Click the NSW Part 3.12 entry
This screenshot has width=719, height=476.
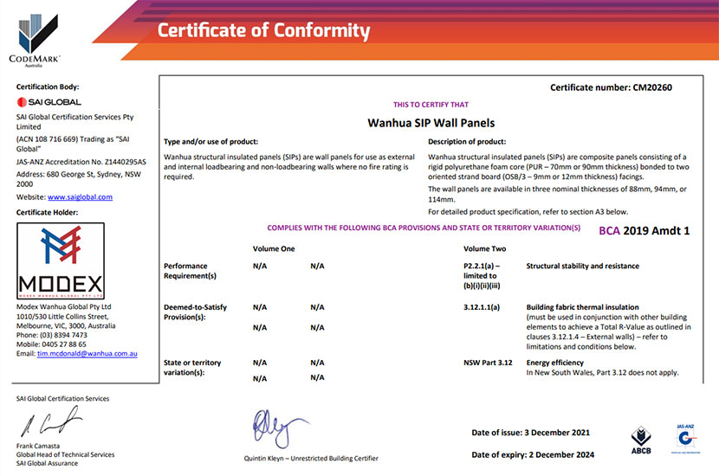(489, 363)
